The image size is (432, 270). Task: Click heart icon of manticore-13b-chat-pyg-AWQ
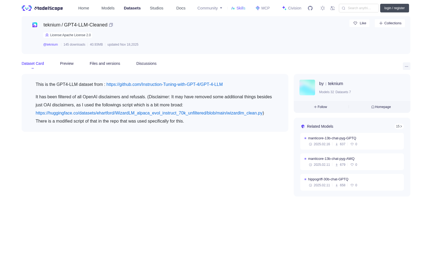click(x=352, y=165)
